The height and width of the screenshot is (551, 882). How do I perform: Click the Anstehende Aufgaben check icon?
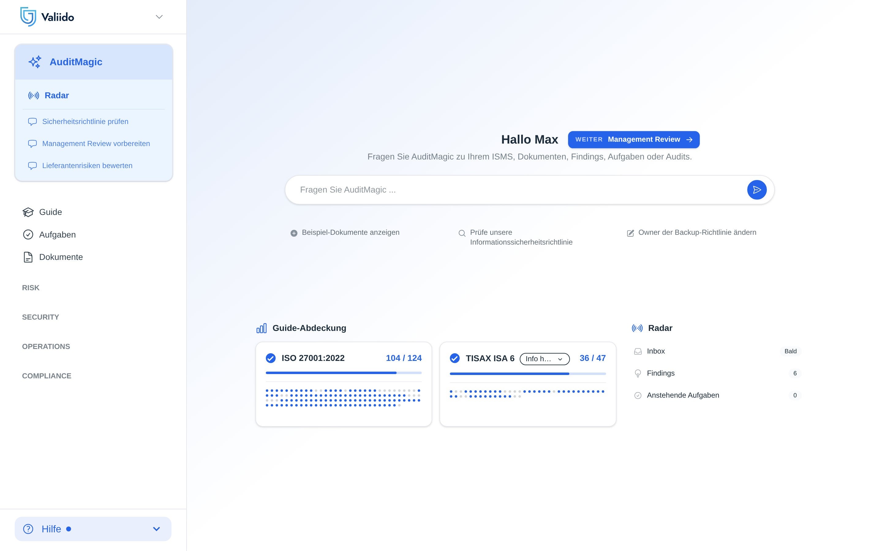pyautogui.click(x=638, y=395)
